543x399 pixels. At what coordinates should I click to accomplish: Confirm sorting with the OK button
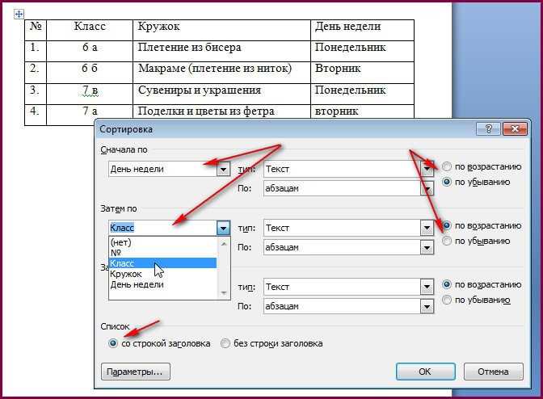tap(425, 372)
